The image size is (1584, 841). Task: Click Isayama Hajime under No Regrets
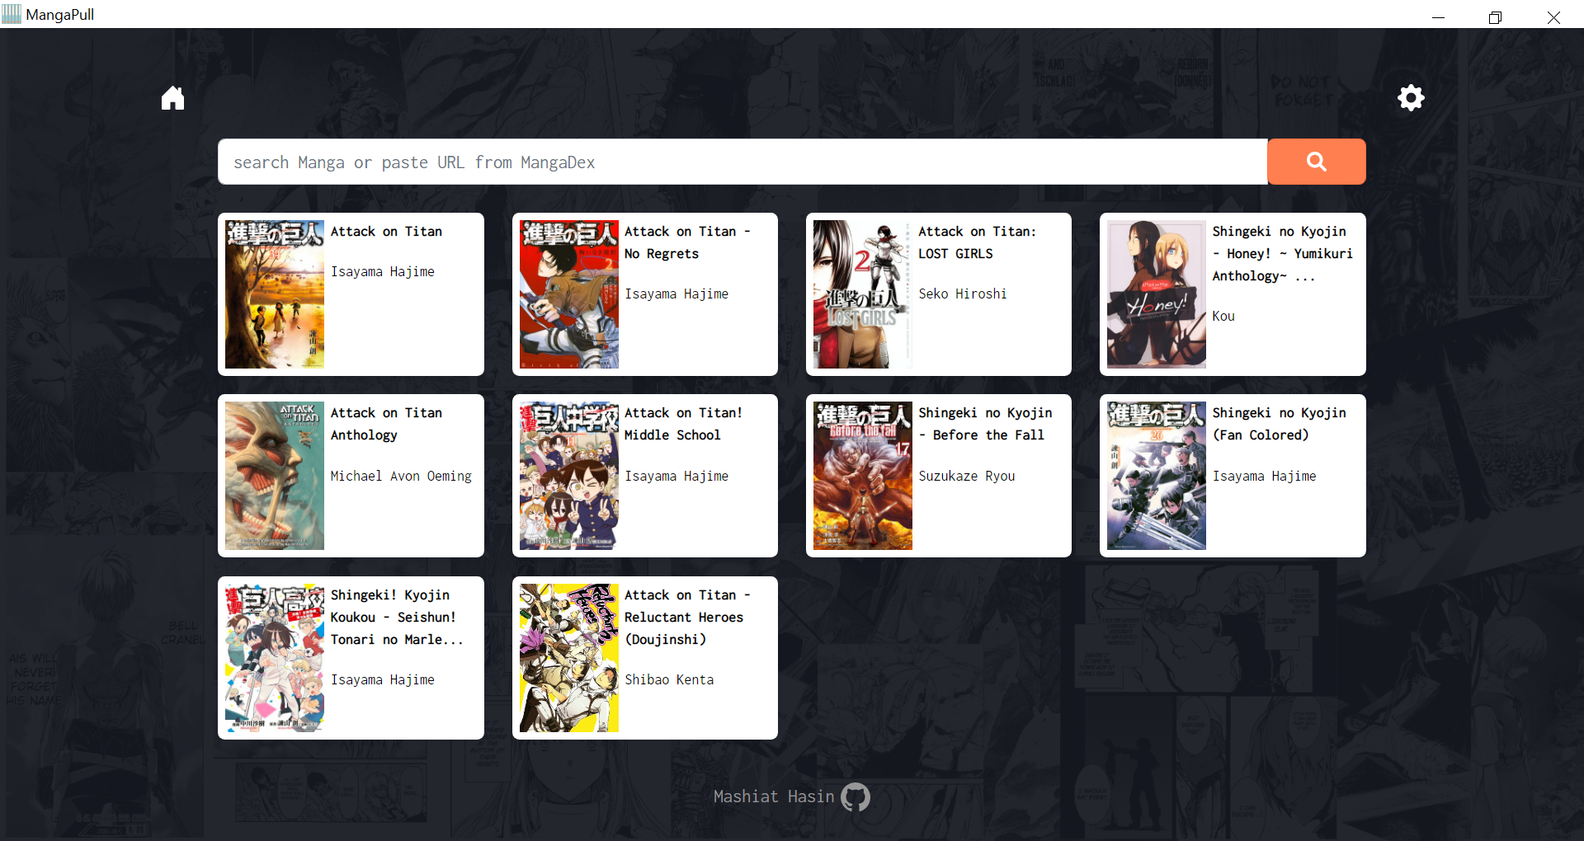pos(676,294)
